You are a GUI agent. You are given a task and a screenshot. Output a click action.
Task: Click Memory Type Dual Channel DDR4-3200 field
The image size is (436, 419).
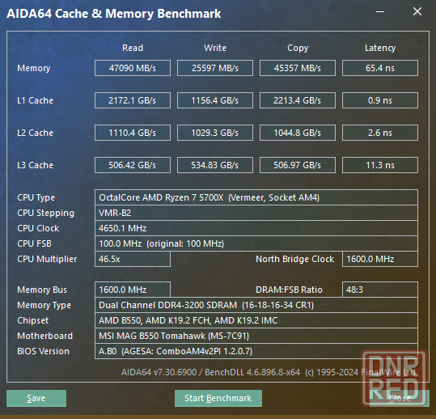click(x=256, y=305)
